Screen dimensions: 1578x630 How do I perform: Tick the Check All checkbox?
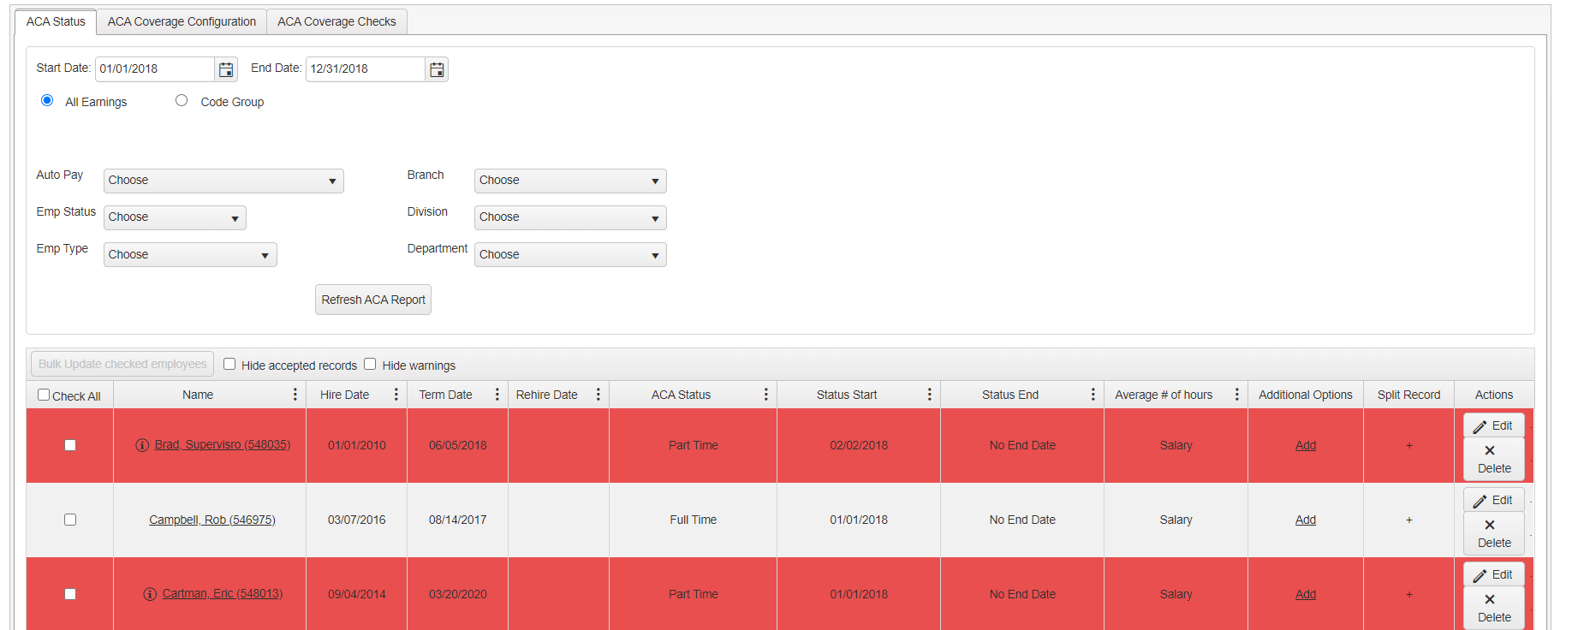coord(44,395)
